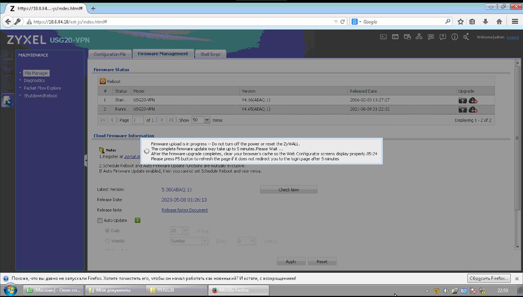
Task: Enable the Auto Update checkbox
Action: point(100,220)
